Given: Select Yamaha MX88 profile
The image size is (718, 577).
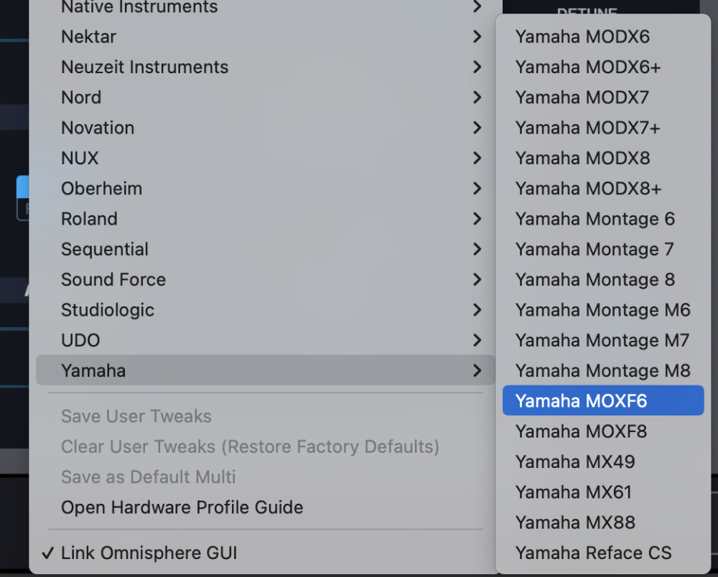Looking at the screenshot, I should [574, 522].
